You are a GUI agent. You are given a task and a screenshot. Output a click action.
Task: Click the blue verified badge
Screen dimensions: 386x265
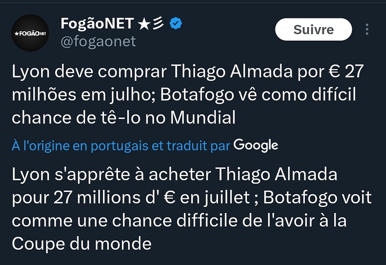pos(176,23)
